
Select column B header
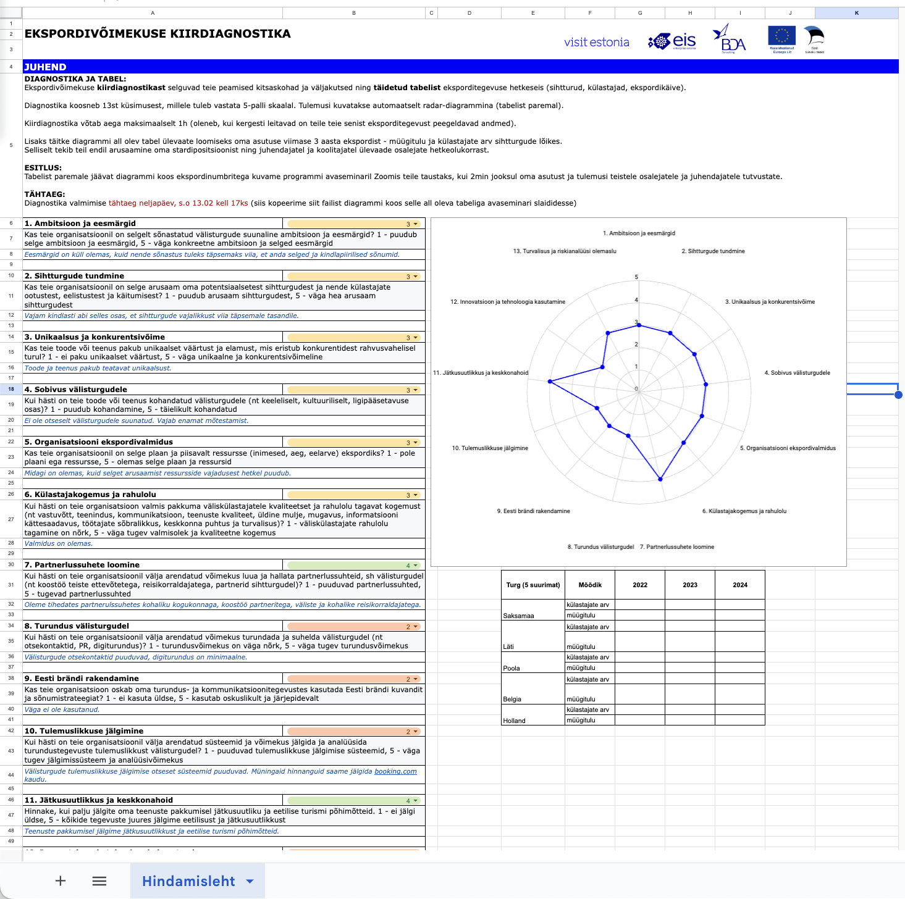[354, 13]
